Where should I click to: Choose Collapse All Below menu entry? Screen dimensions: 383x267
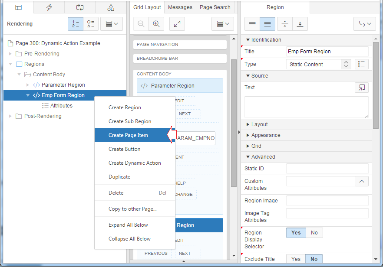pyautogui.click(x=135, y=239)
